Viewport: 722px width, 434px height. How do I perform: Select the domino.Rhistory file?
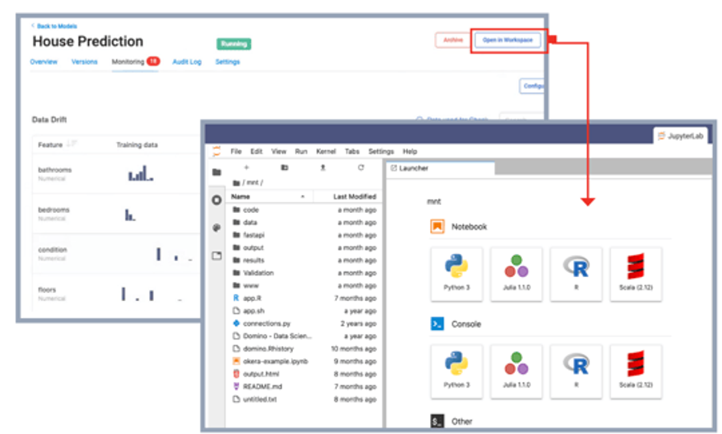click(x=304, y=349)
